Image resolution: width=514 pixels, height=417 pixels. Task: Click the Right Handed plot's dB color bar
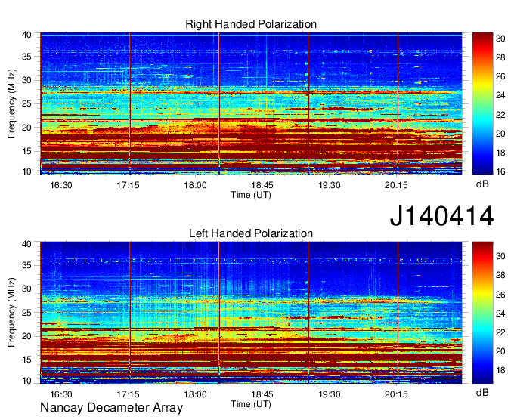(x=482, y=103)
